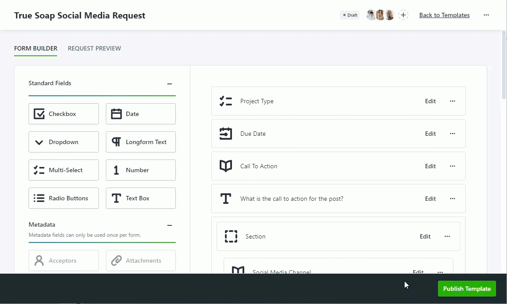Viewport: 507px width, 304px height.
Task: Click the Attachments metadata field
Action: click(141, 261)
